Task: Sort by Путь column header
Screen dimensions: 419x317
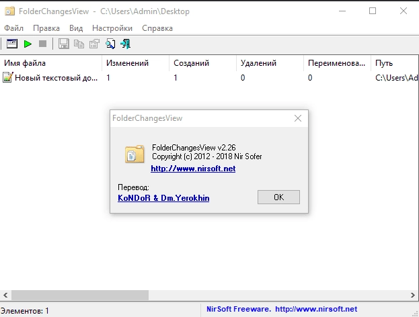Action: [395, 63]
